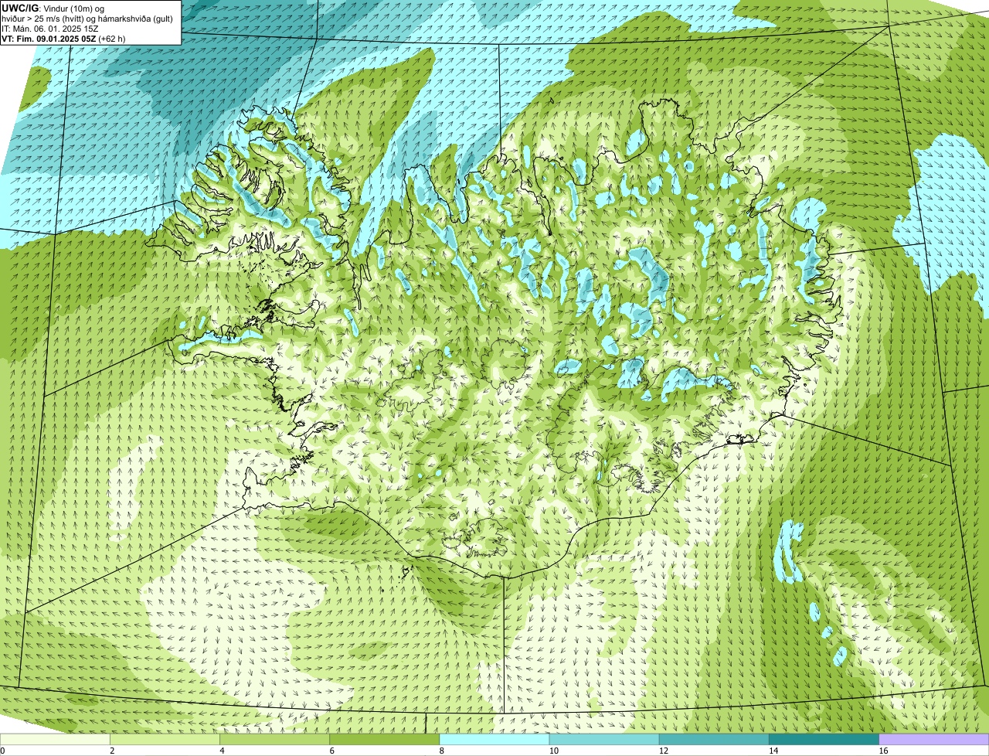Screen dimensions: 989x756
Task: Click the pale cyan 8–10 legend swatch
Action: [x=494, y=739]
